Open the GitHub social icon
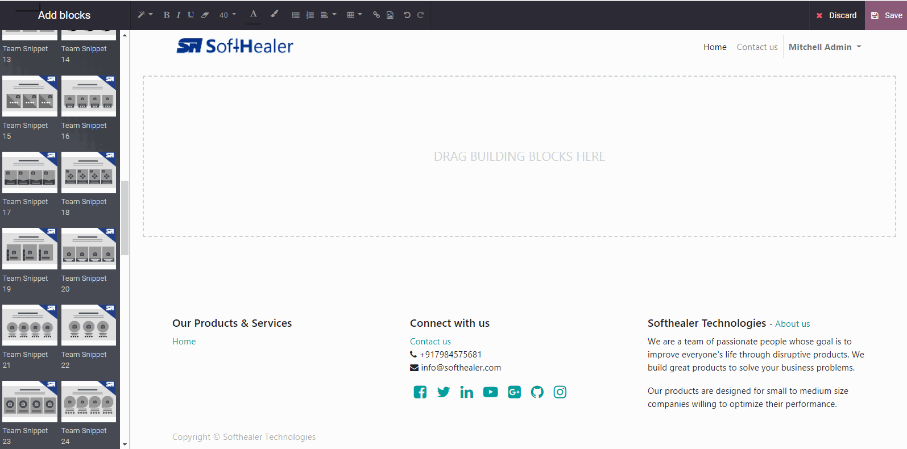 click(537, 392)
